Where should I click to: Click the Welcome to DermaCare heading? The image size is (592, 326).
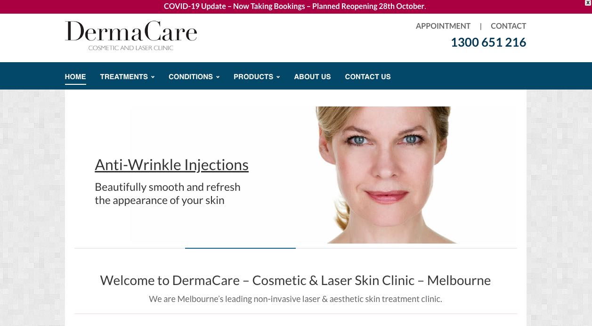[x=295, y=280]
